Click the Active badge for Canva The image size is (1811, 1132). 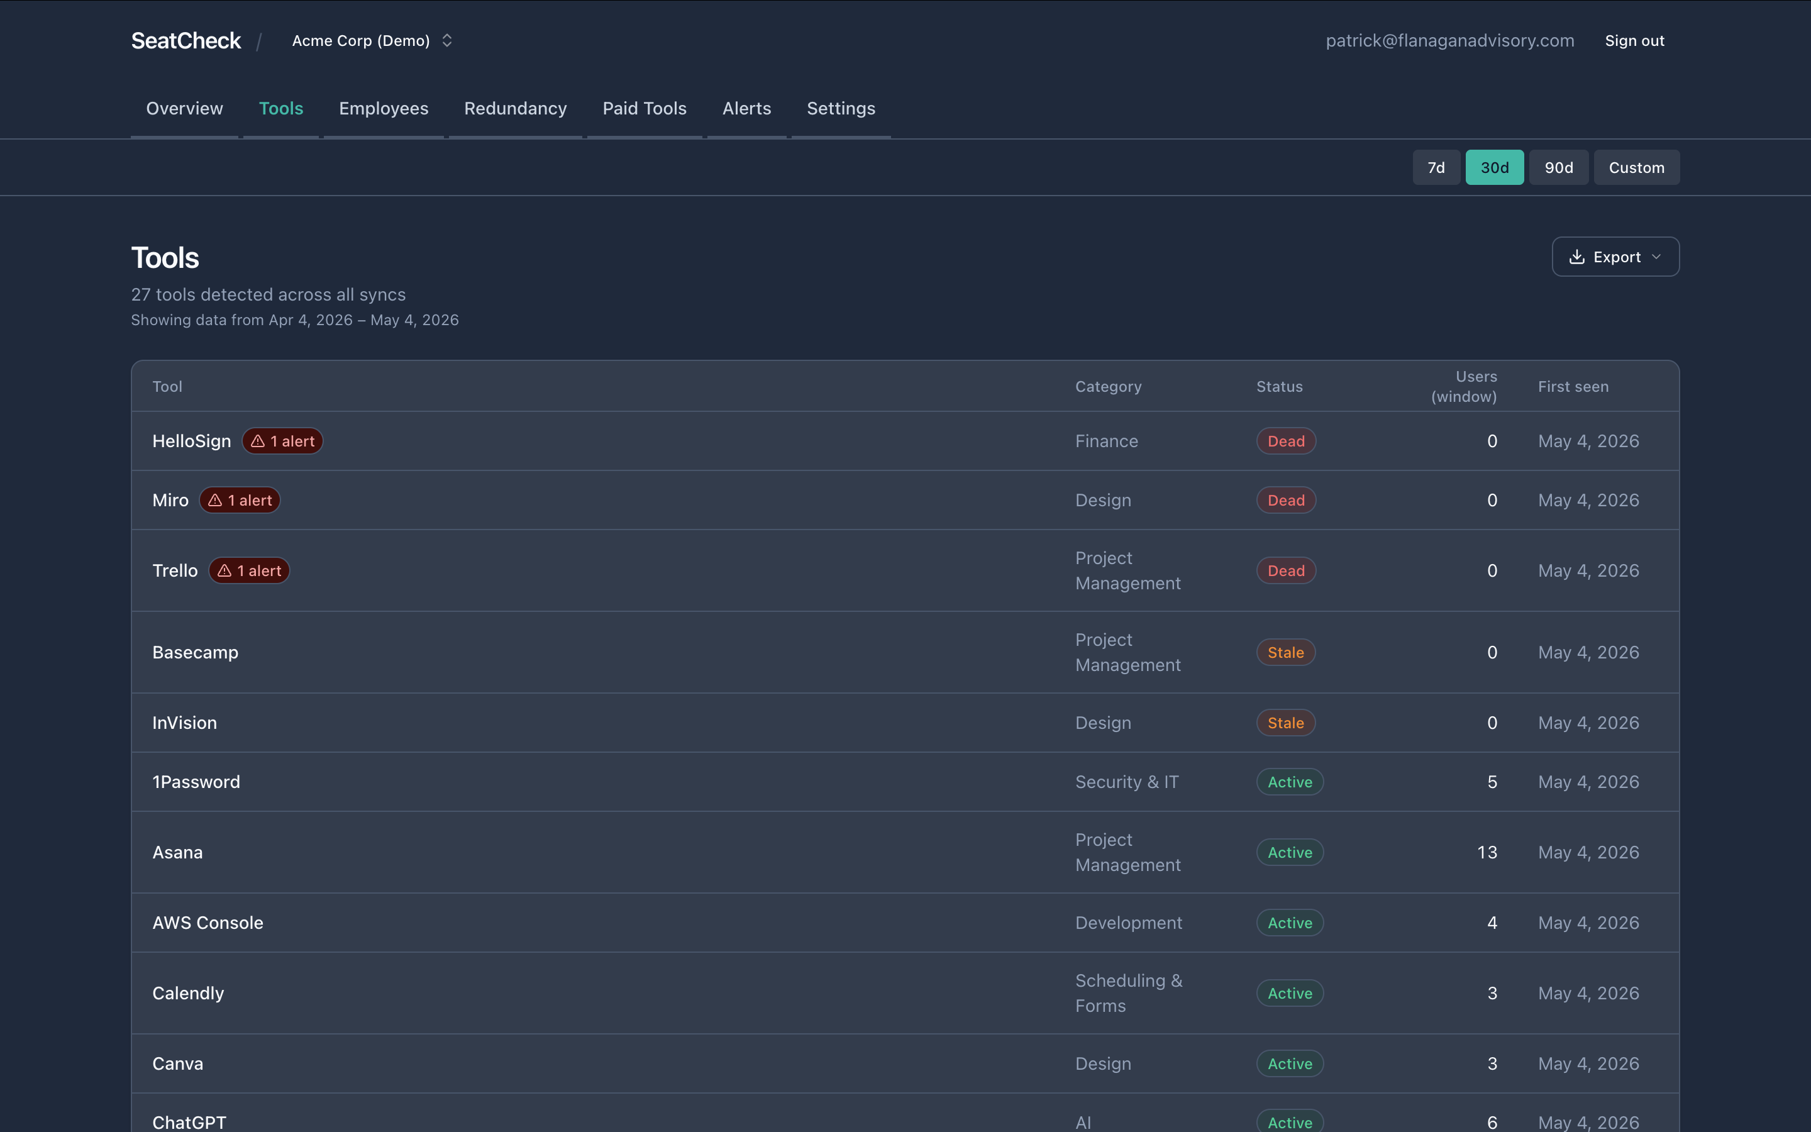[1290, 1063]
